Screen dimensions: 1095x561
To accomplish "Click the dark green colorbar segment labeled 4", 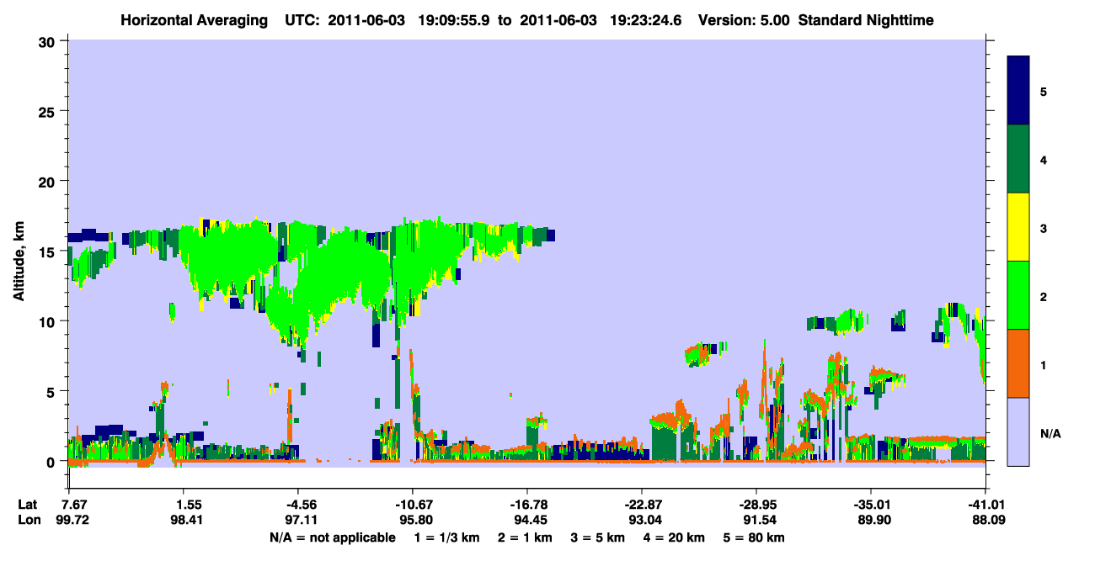I will coord(1018,159).
